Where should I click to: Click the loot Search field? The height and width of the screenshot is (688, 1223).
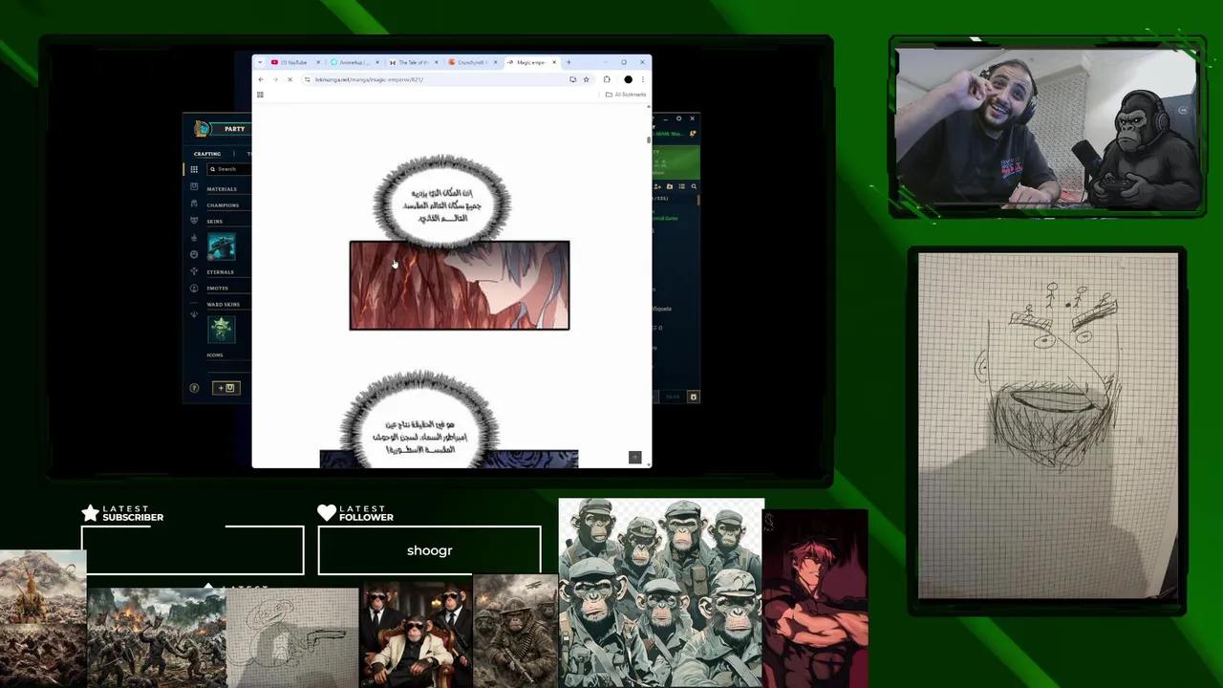pyautogui.click(x=229, y=169)
